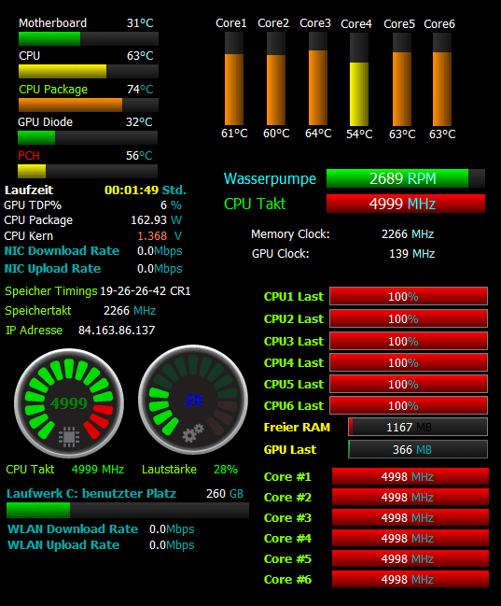
Task: Click the CPU Package power 162.93 W
Action: point(156,220)
